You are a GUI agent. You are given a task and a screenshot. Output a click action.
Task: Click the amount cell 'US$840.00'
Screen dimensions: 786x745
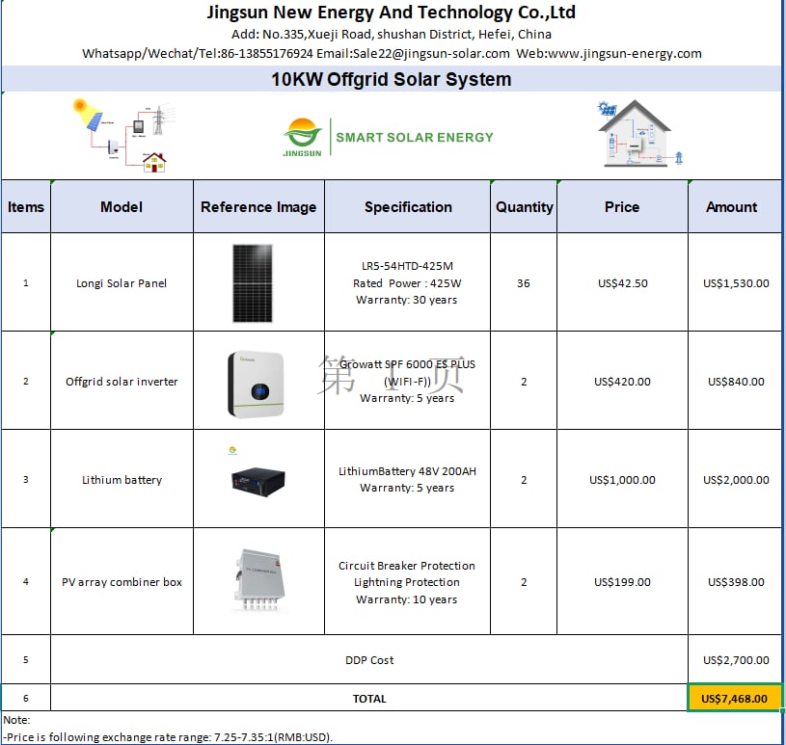point(734,381)
